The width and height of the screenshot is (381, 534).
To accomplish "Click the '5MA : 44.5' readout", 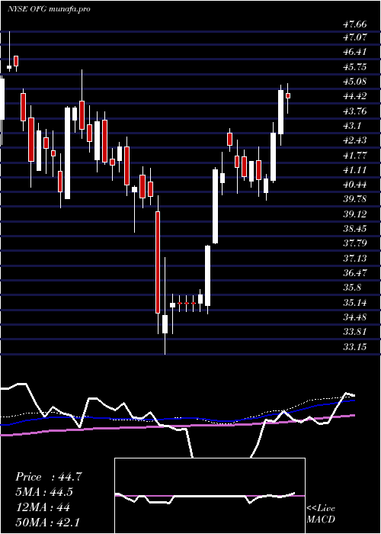I will click(x=44, y=492).
